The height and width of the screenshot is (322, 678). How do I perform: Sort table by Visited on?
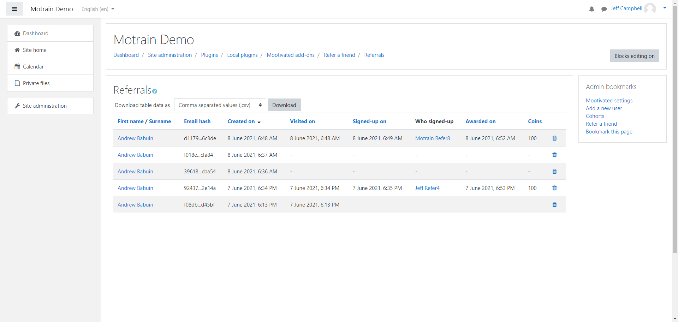pyautogui.click(x=303, y=121)
